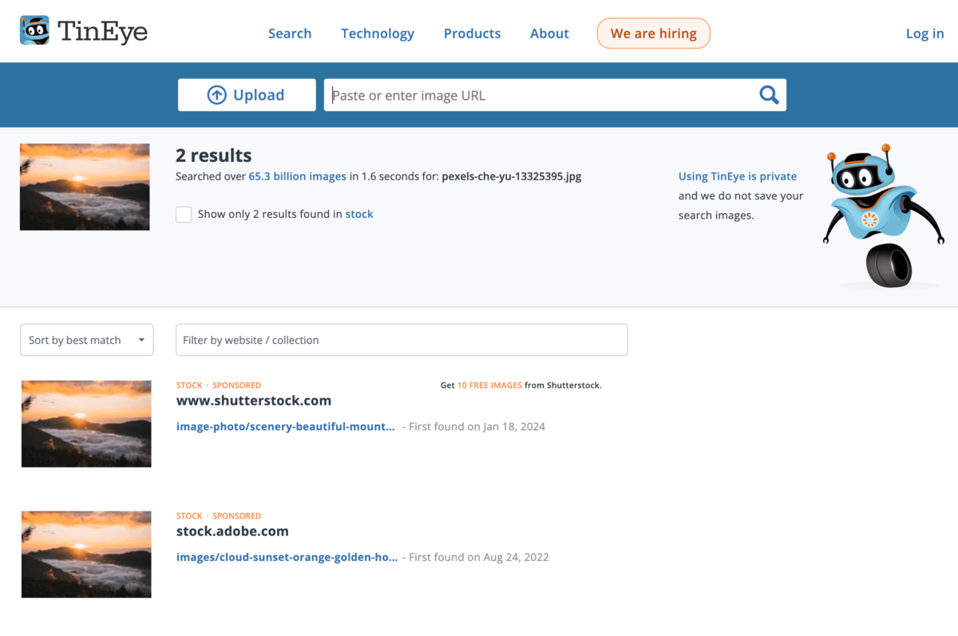Screen dimensions: 958x636
Task: Click the 10 FREE IMAGES Shutterstock offer link
Action: tap(489, 385)
